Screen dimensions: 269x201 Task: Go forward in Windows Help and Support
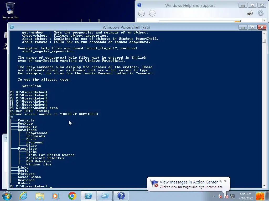[152, 13]
